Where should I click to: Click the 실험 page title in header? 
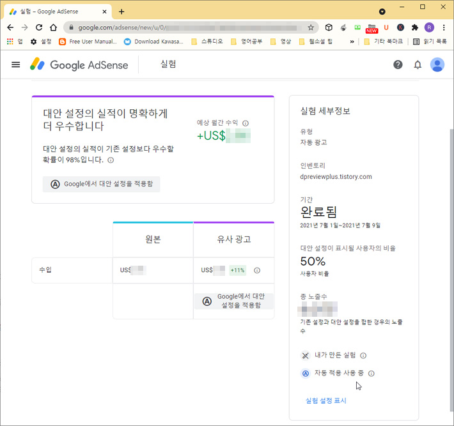click(168, 64)
